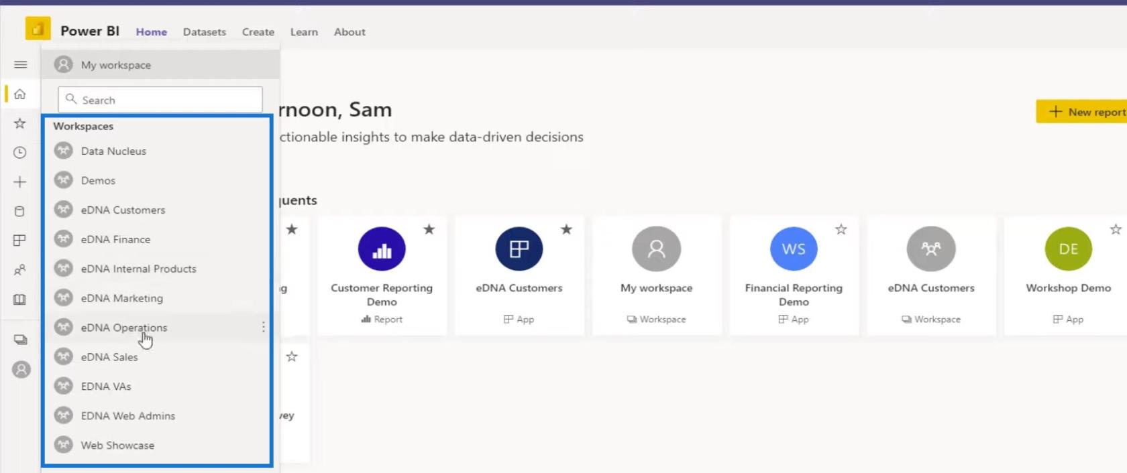The width and height of the screenshot is (1127, 473).
Task: Open the WS Financial Reporting Demo icon
Action: point(794,249)
